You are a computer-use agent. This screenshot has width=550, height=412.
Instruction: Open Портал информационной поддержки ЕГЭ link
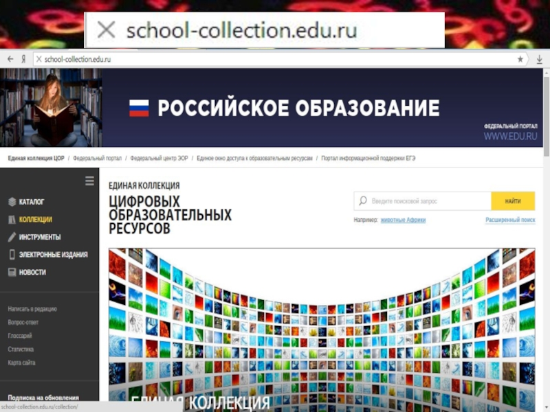pos(368,159)
